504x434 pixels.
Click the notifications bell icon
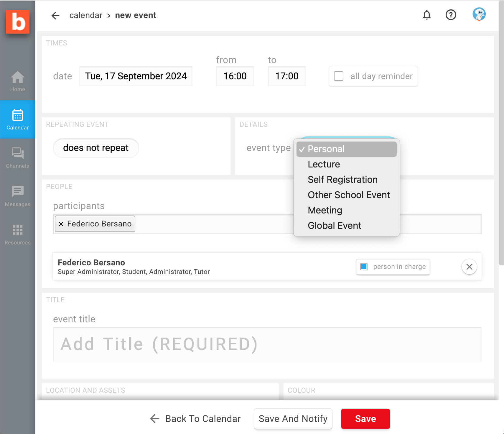click(426, 15)
